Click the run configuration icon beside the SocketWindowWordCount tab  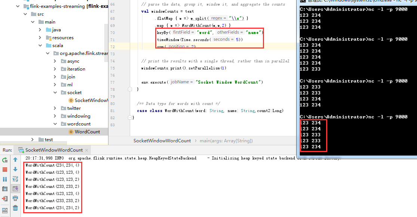pos(21,150)
